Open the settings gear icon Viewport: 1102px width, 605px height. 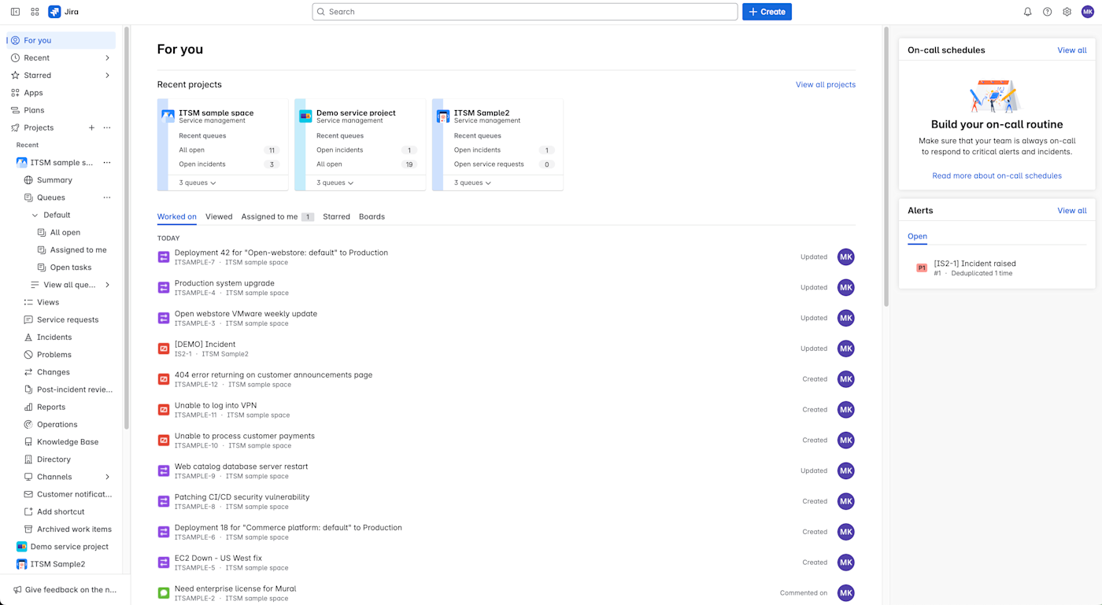pyautogui.click(x=1067, y=12)
